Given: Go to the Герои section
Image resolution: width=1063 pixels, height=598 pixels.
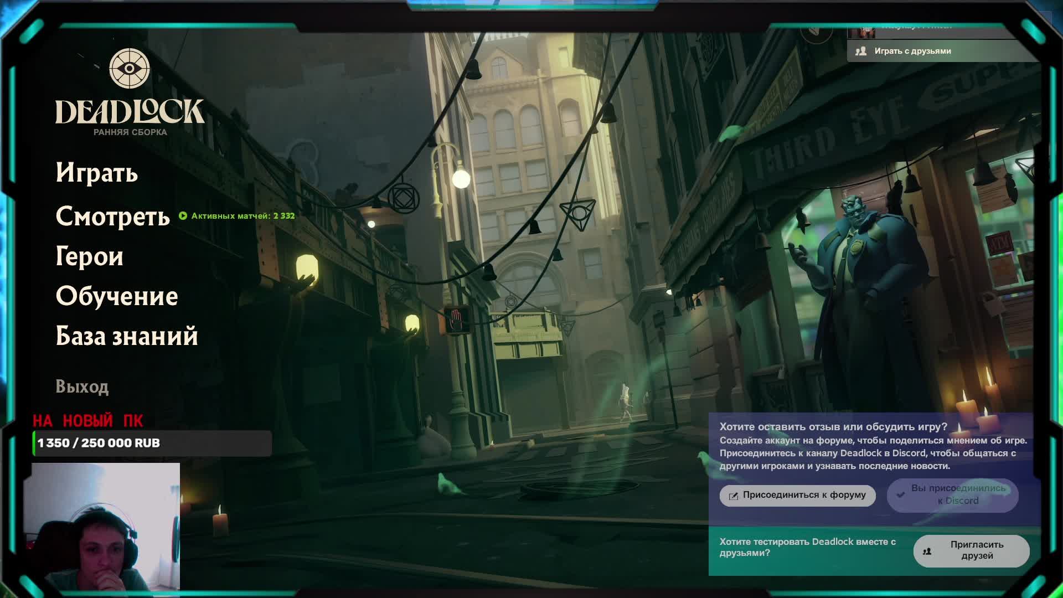Looking at the screenshot, I should pyautogui.click(x=89, y=256).
